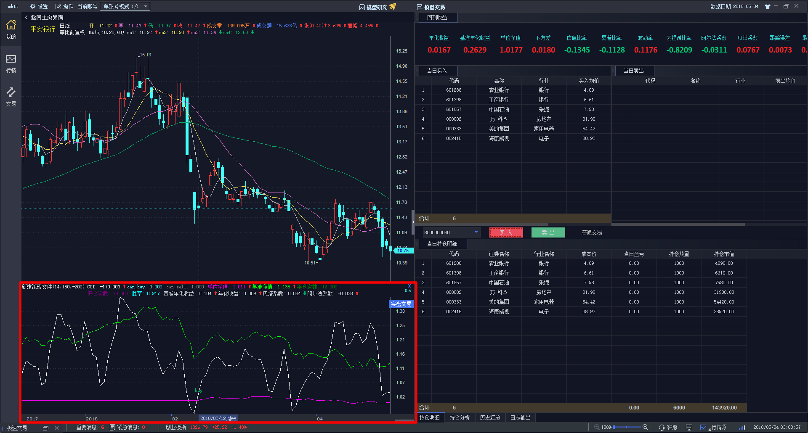
Task: Open the 交易 trading sidebar icon
Action: click(11, 92)
